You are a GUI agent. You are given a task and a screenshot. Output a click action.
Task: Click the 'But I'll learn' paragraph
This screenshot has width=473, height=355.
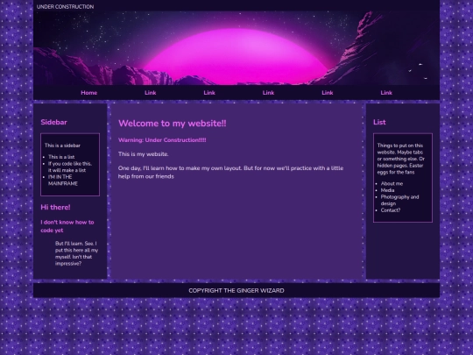76,253
